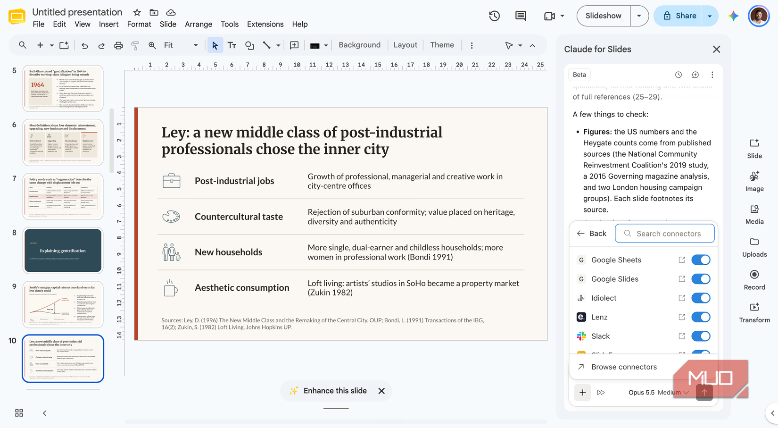The image size is (778, 428).
Task: Click the undo arrow in toolbar
Action: 84,45
